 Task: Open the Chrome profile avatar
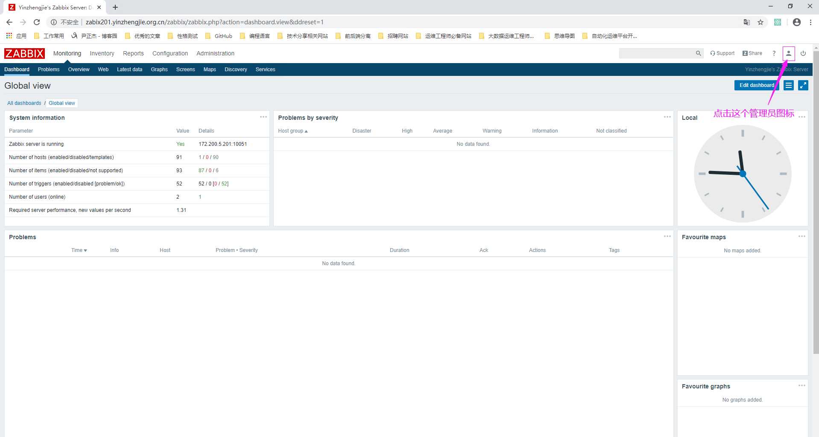tap(797, 22)
